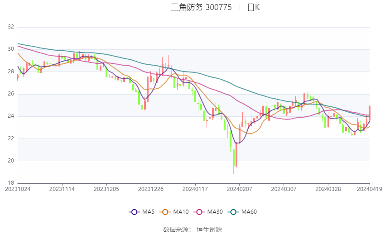Viewport: 385px width, 234px height.
Task: Disable the MA60 series via its legend text
Action: click(249, 212)
